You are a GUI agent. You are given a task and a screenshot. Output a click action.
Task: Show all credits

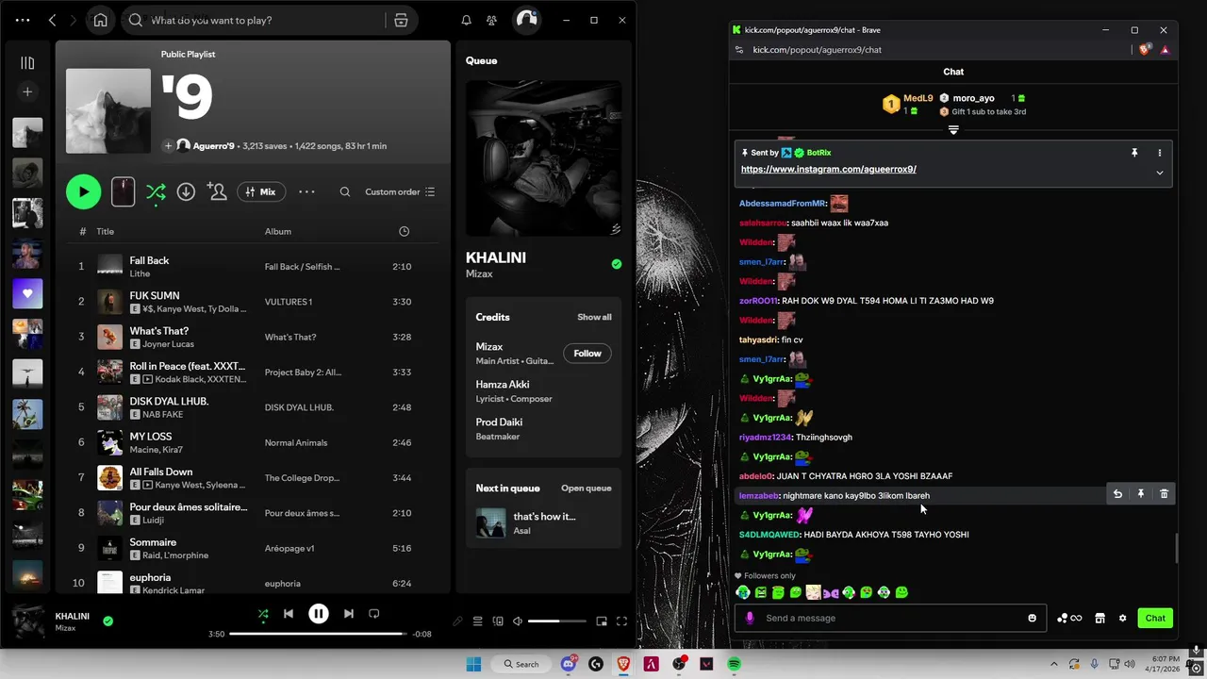pyautogui.click(x=594, y=317)
